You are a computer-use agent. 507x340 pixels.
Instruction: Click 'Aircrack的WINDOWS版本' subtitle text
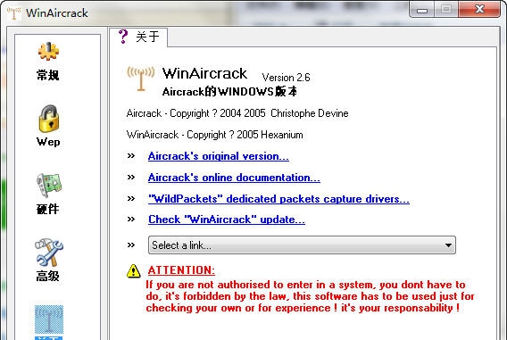(229, 91)
